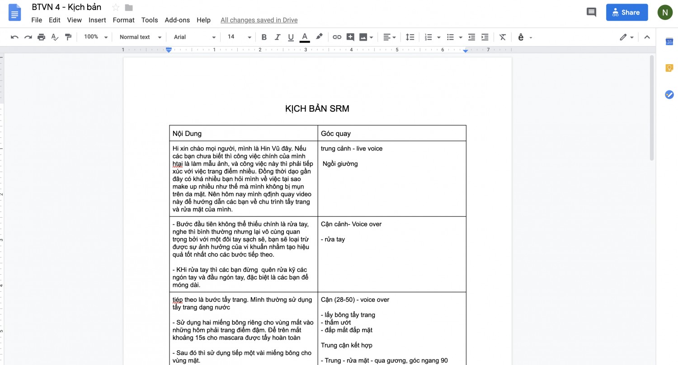Open the zoom 100% dropdown
Viewport: 678px width, 365px height.
[x=96, y=37]
